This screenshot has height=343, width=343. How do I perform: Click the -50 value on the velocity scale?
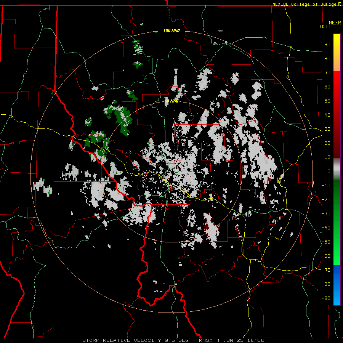[326, 242]
